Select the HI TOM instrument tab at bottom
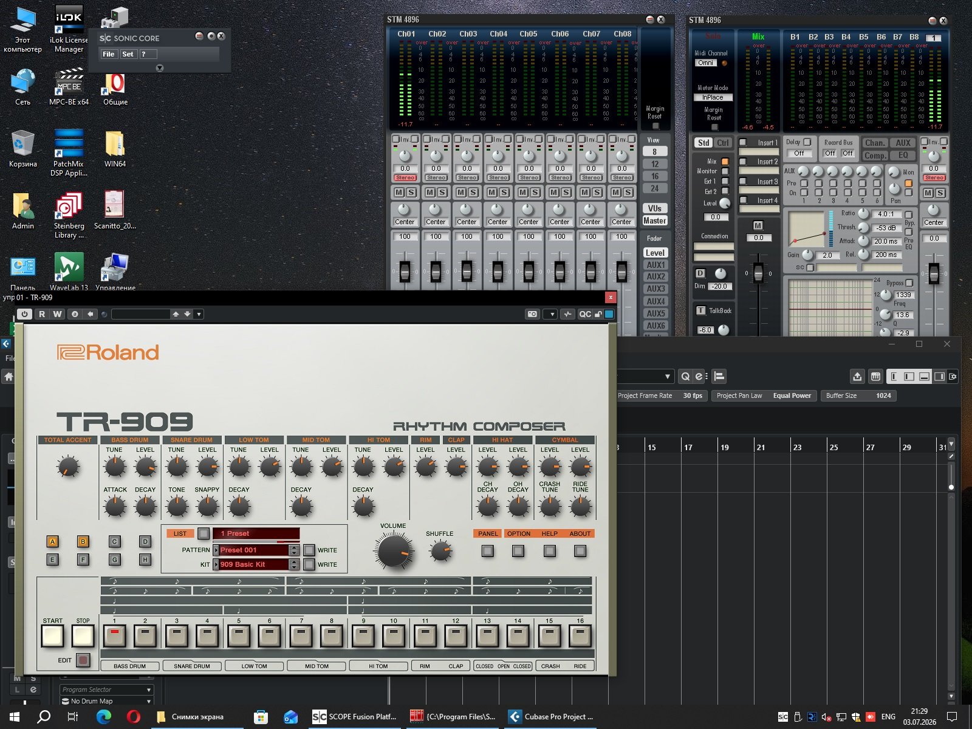 [378, 666]
